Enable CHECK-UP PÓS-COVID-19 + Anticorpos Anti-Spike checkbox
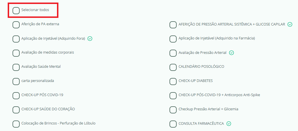 [173, 96]
